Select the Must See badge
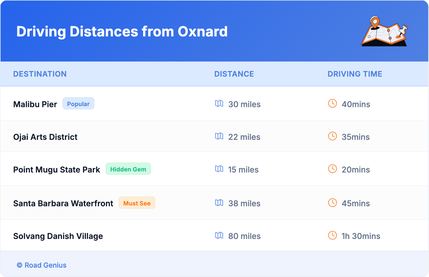429x277 pixels. [137, 203]
